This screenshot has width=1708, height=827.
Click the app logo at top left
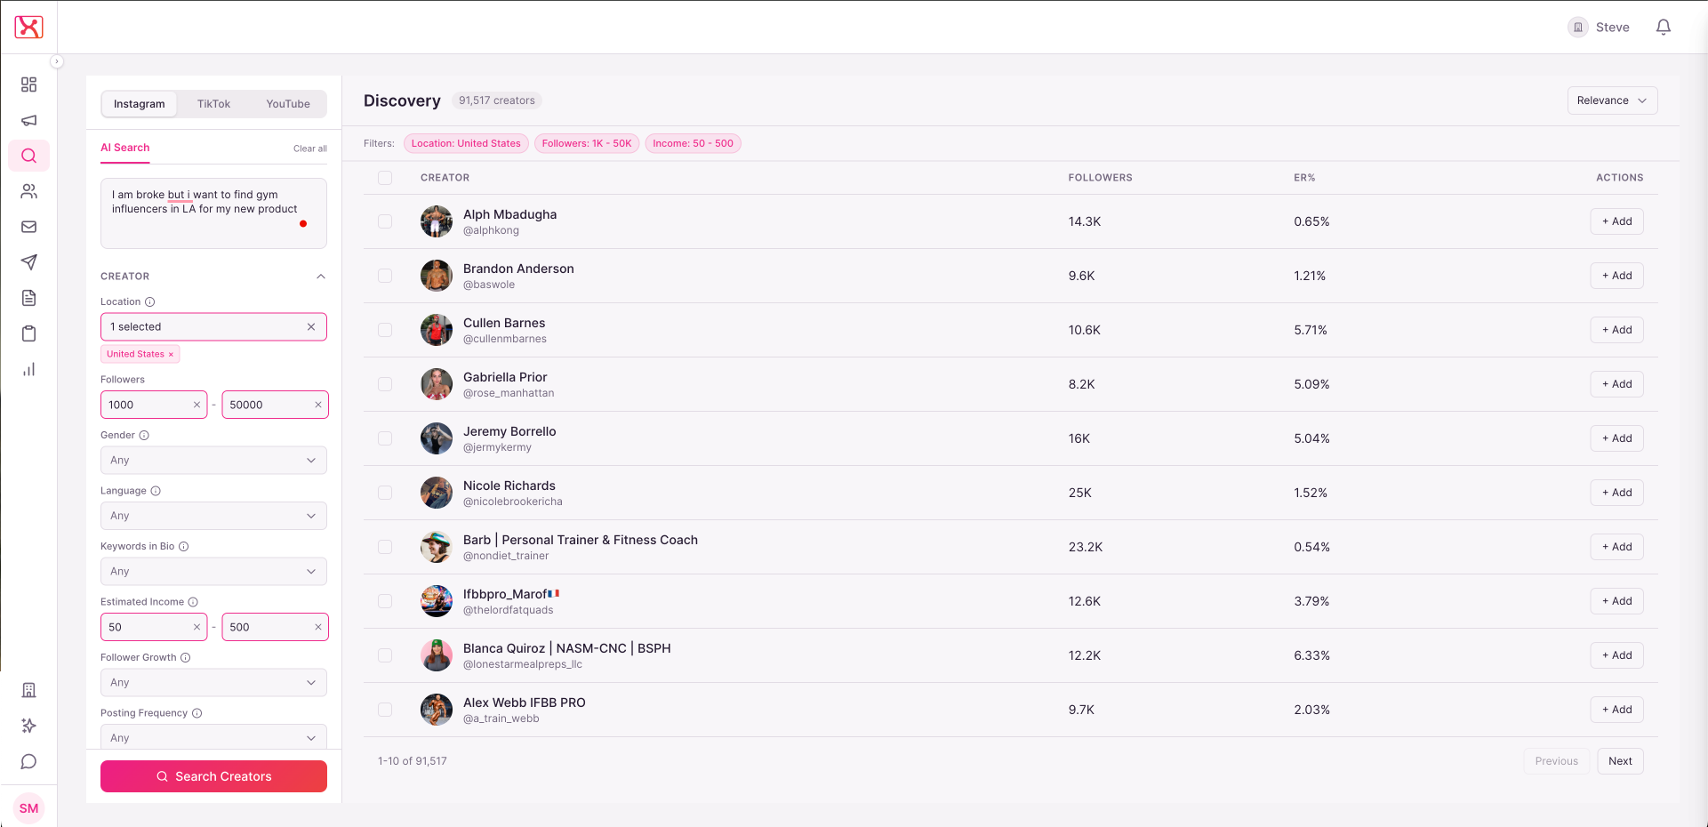[28, 27]
